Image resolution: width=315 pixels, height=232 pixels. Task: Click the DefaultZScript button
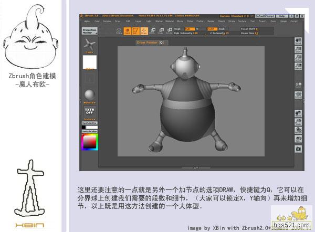pos(265,16)
